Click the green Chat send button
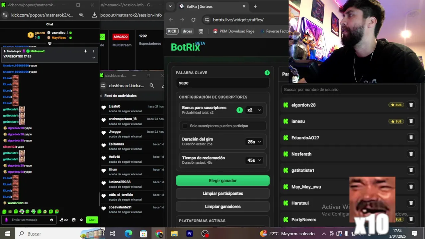Image resolution: width=425 pixels, height=239 pixels. point(92,220)
